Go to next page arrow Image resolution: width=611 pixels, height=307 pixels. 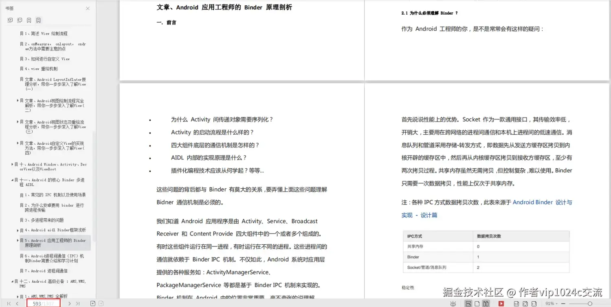click(70, 303)
